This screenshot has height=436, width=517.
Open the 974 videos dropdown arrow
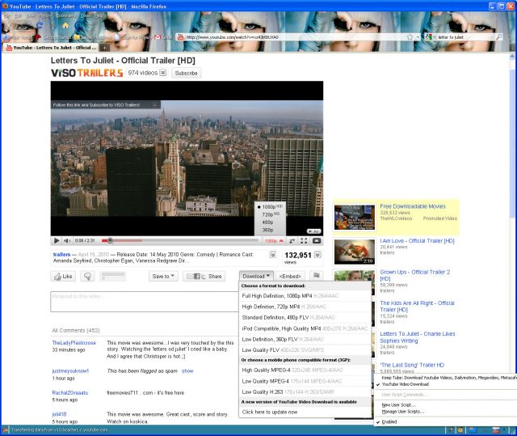point(162,73)
